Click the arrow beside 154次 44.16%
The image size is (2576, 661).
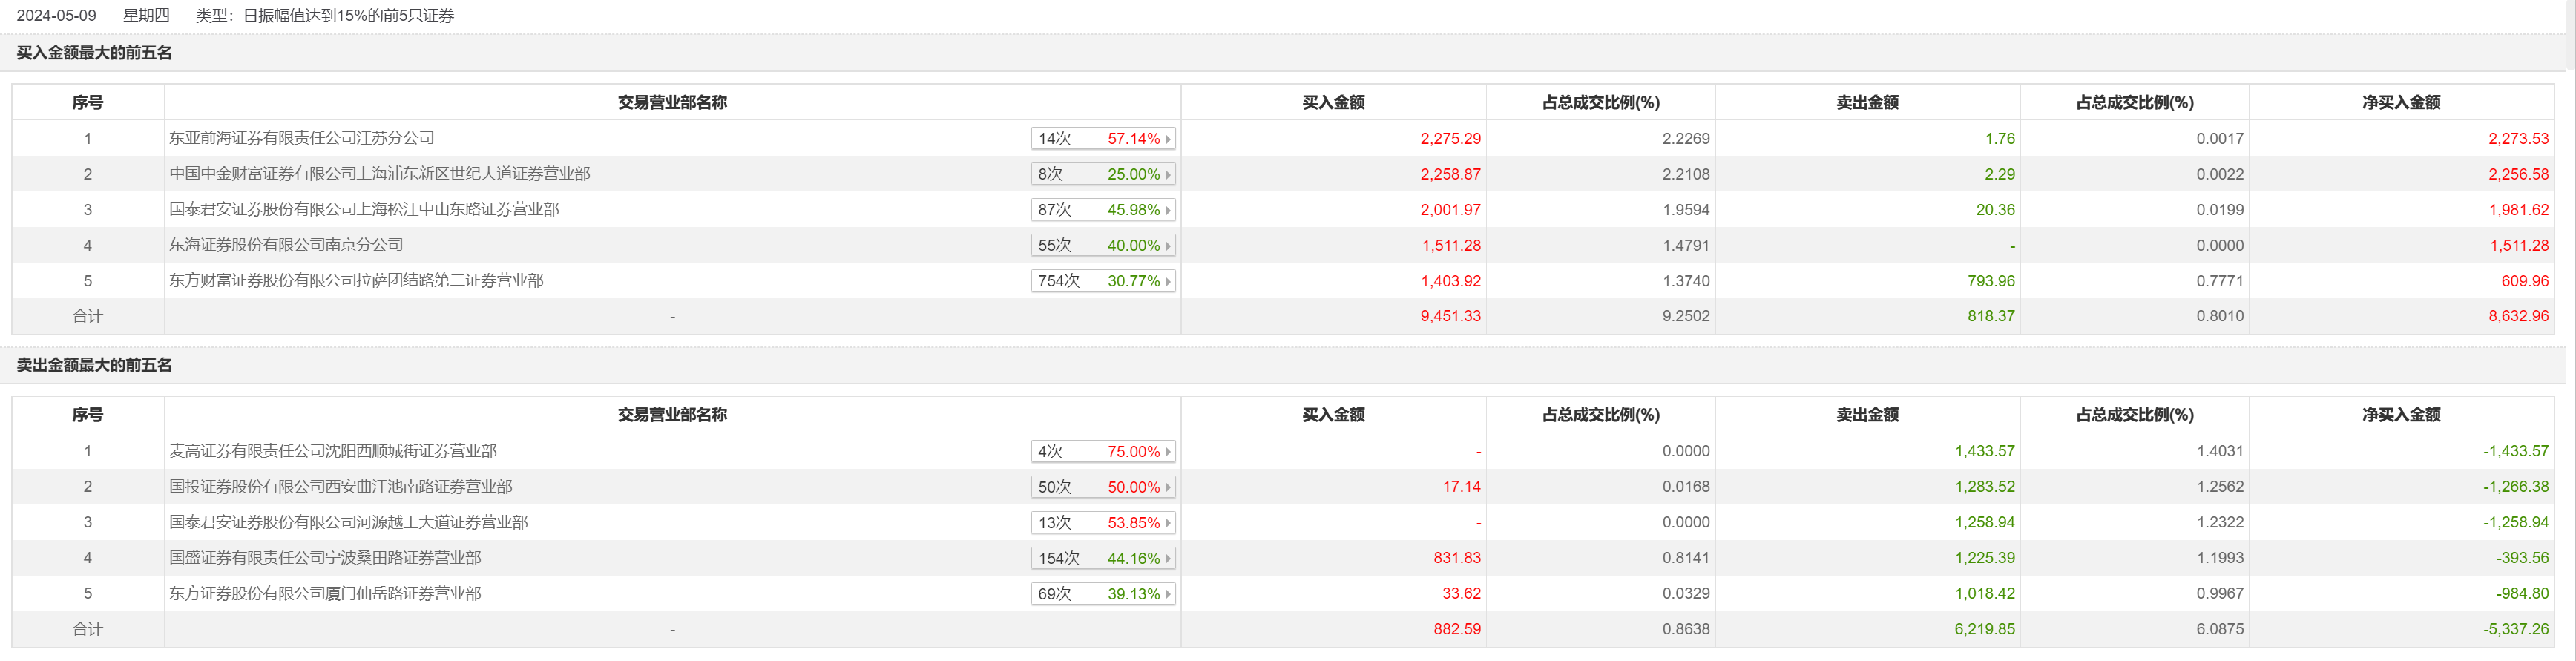[1168, 559]
